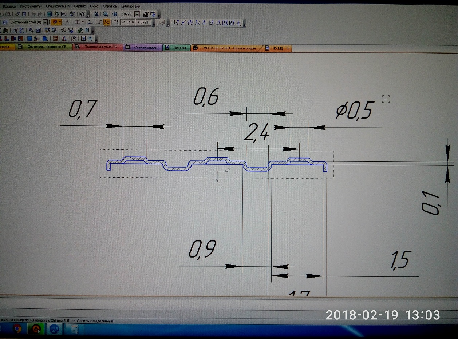Screen dimensions: 458x339
Task: Open the Сервис menu
Action: pos(80,6)
